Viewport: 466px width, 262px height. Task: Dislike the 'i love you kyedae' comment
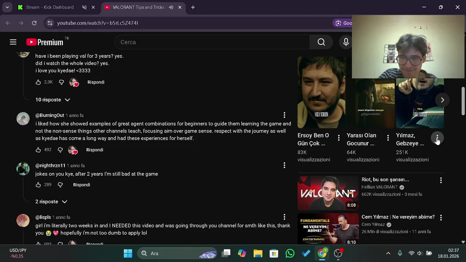tap(61, 82)
